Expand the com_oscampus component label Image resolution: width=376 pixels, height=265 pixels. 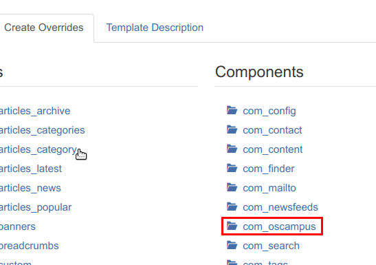[x=279, y=226]
